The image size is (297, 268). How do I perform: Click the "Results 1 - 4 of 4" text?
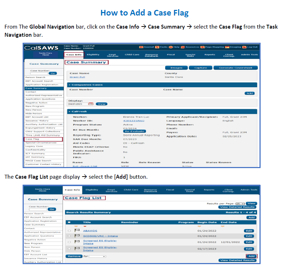(x=241, y=213)
